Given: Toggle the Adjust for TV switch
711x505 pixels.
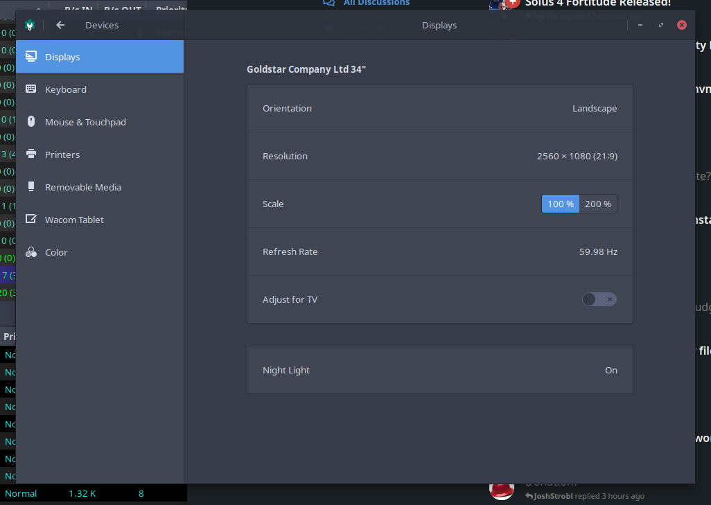Looking at the screenshot, I should pos(599,299).
